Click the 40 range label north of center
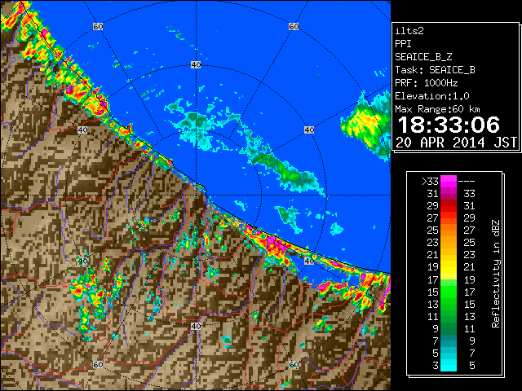The image size is (522, 391). pyautogui.click(x=196, y=65)
